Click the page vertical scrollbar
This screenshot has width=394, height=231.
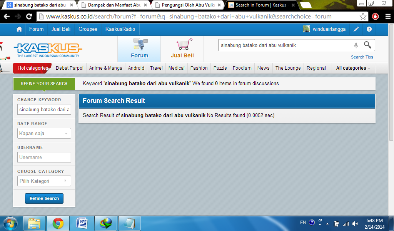391,83
